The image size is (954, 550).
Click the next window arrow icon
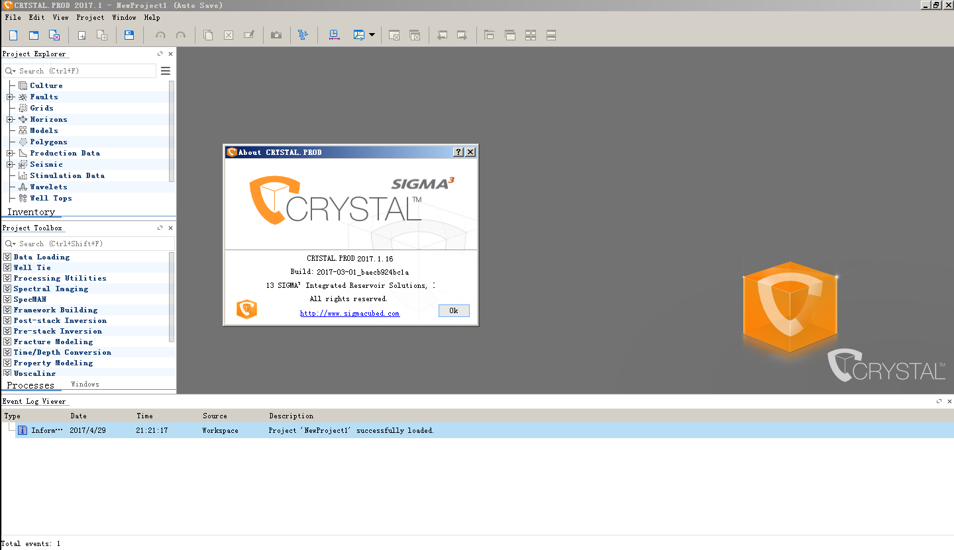coord(462,35)
